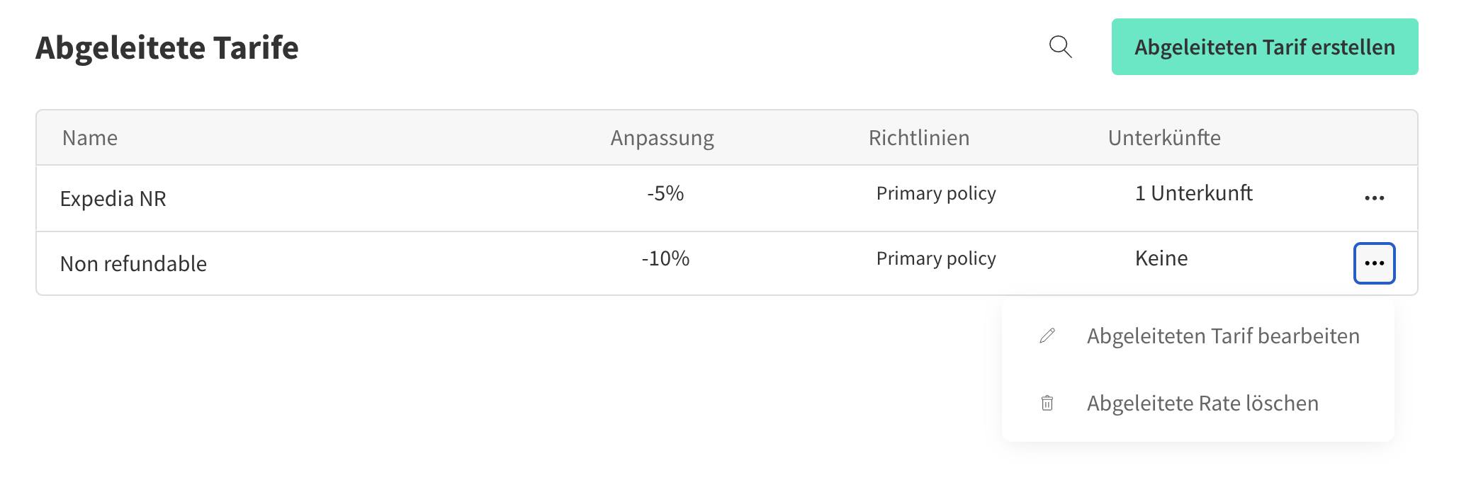The image size is (1471, 504).
Task: Open the search magnifier icon
Action: pos(1060,47)
